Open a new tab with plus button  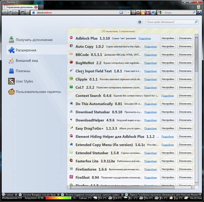point(41,7)
